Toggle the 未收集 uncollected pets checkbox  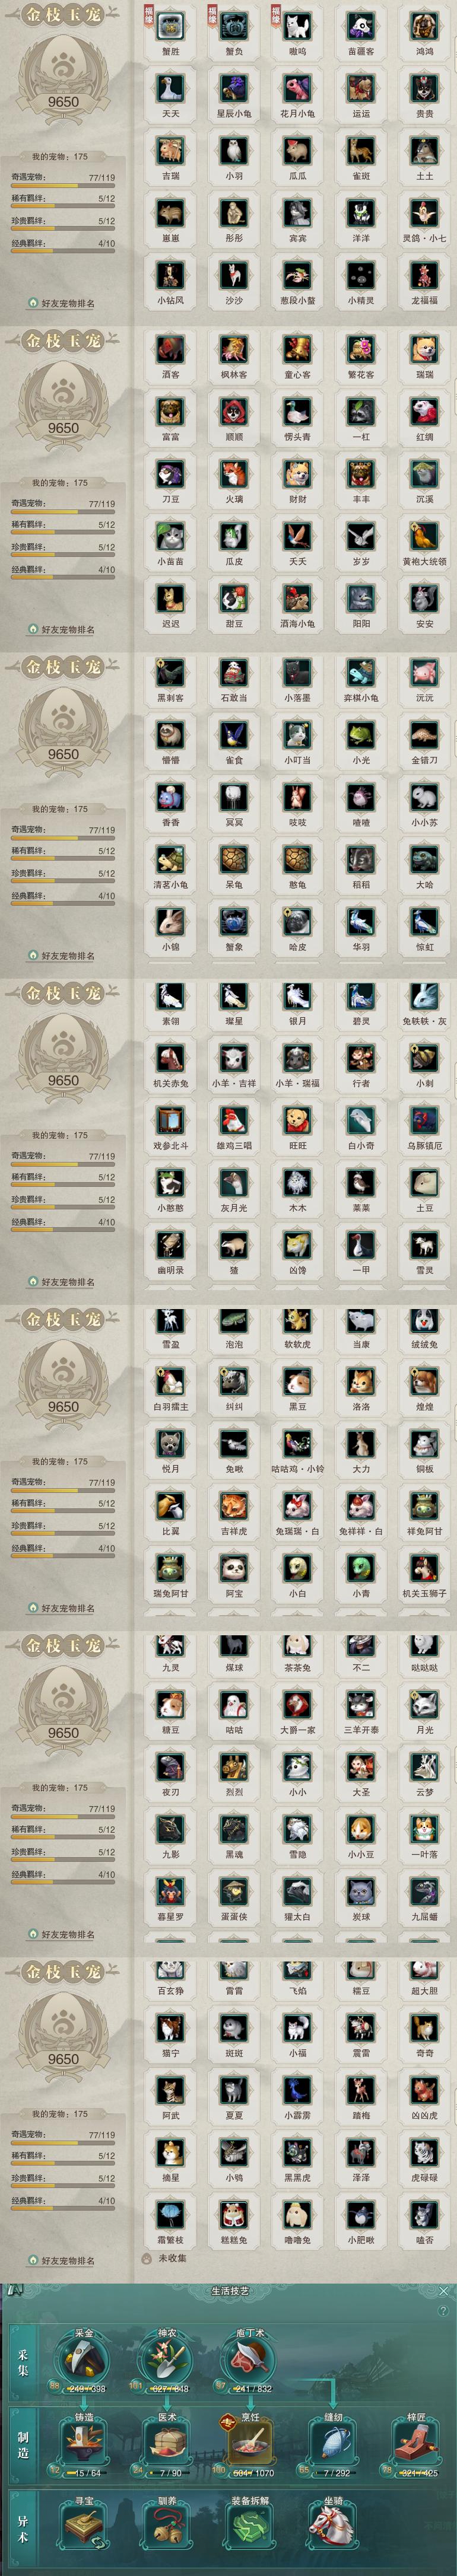click(x=147, y=2258)
